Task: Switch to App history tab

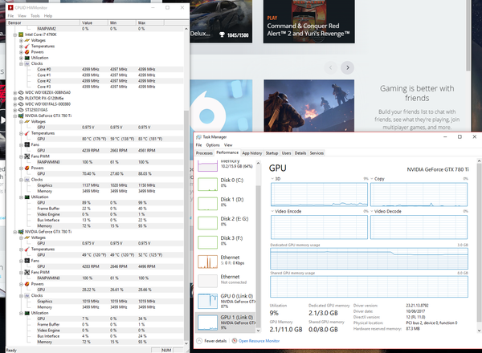Action: 251,153
